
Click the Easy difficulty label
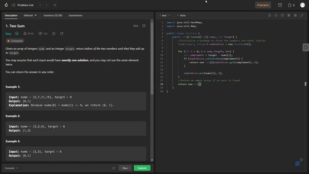tap(8, 33)
